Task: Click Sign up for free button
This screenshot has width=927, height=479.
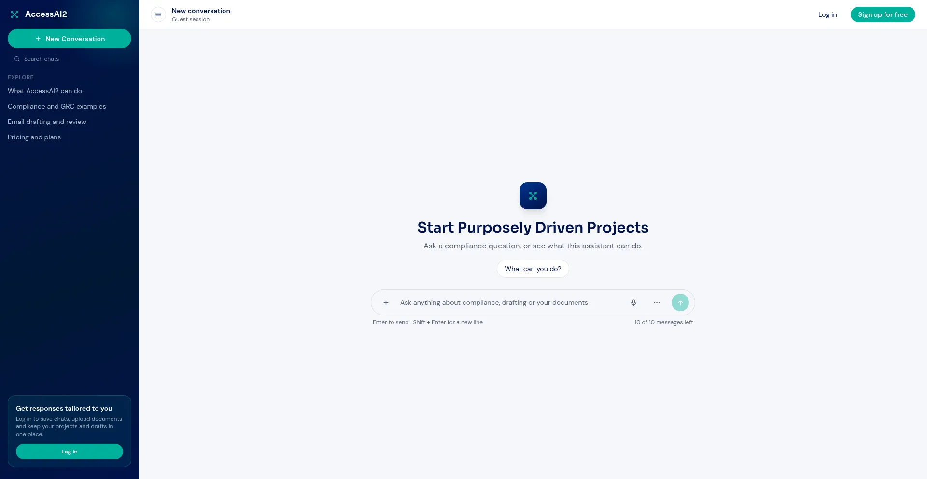Action: [883, 14]
